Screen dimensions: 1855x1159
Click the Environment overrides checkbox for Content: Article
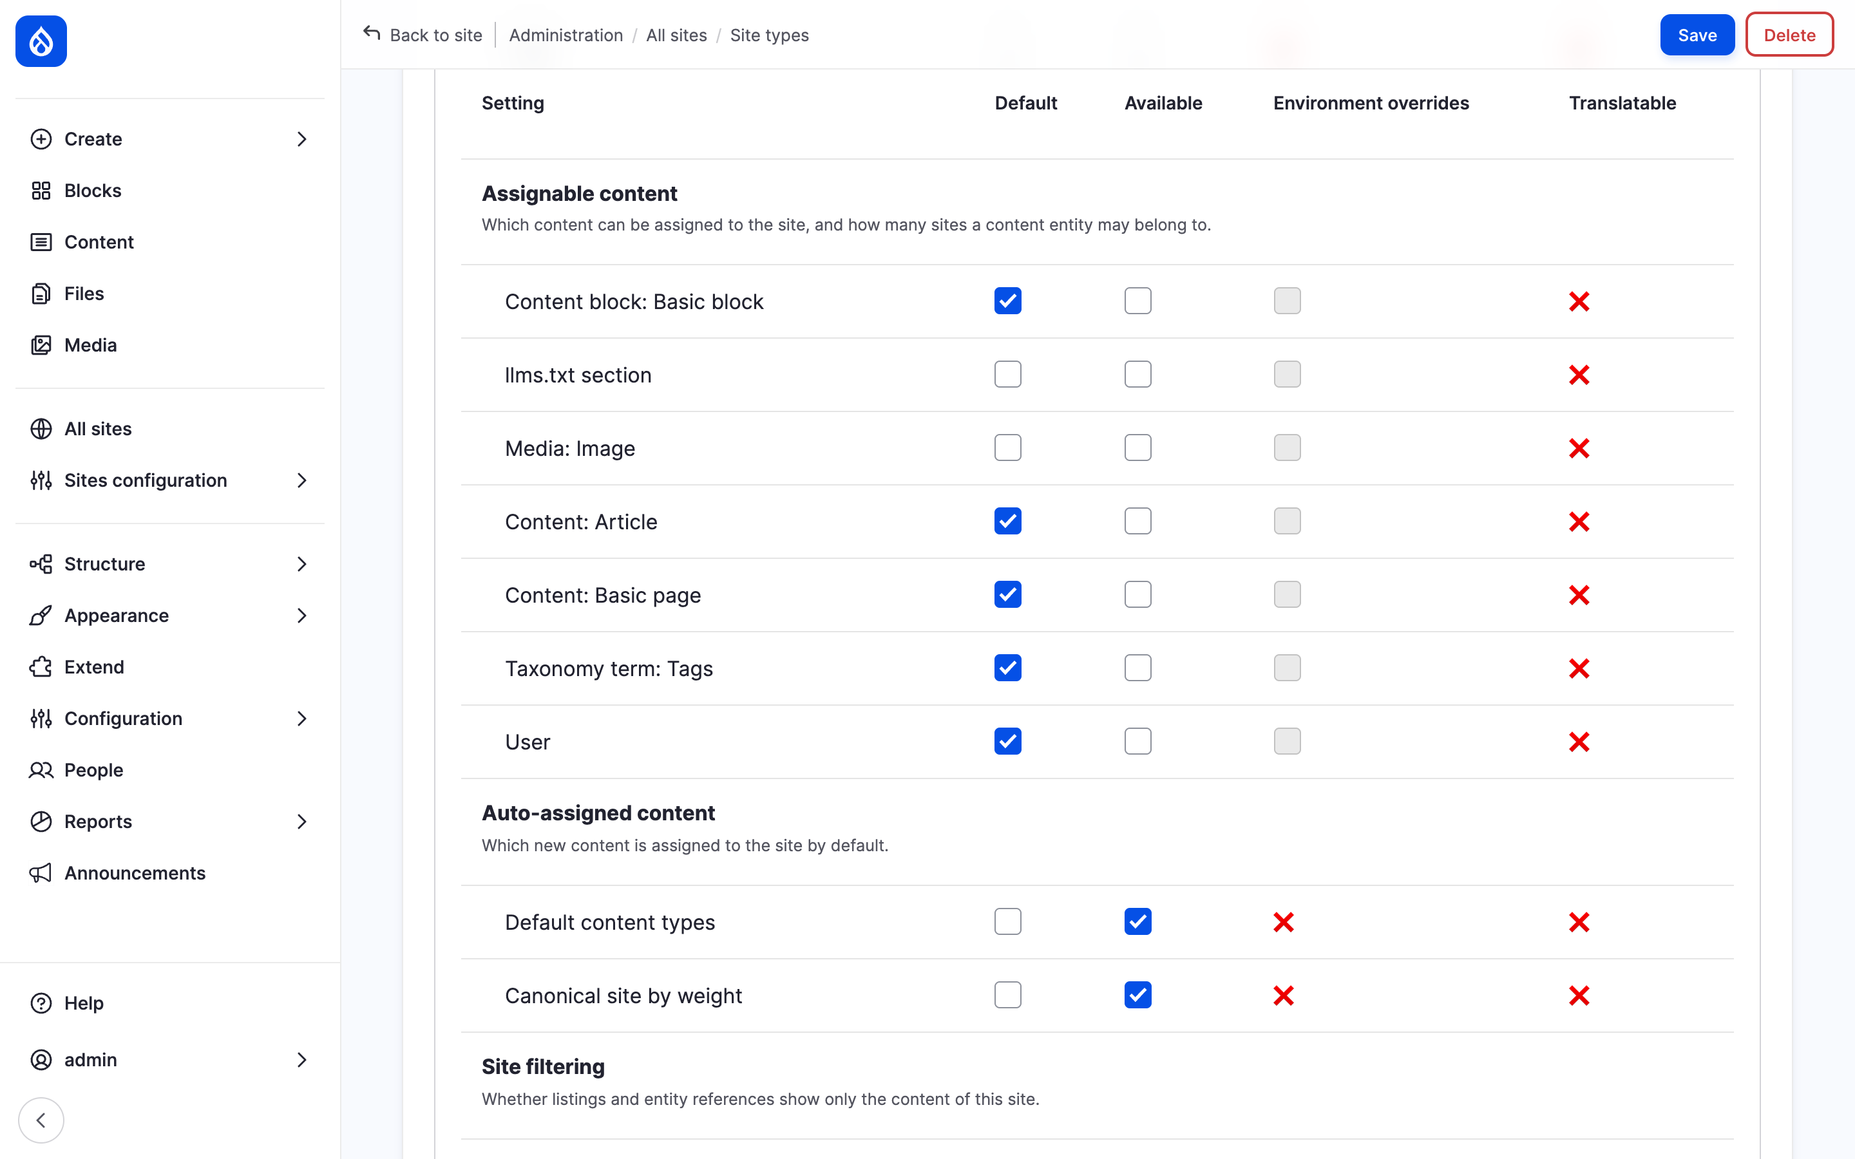coord(1288,522)
